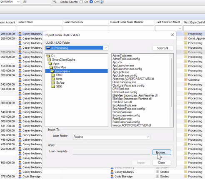Select Global Search Off radio button
The image size is (205, 179).
click(x=91, y=2)
